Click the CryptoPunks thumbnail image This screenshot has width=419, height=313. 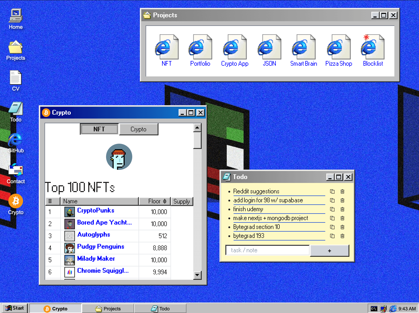(x=70, y=212)
